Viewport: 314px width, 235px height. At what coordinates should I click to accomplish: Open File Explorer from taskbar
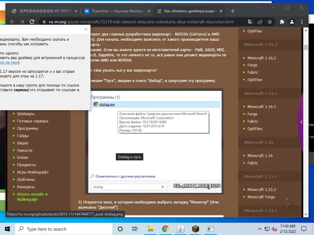(x=150, y=229)
